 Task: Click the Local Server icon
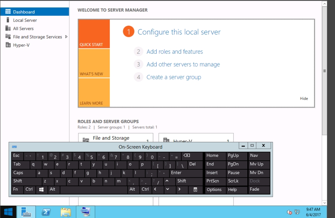click(8, 20)
